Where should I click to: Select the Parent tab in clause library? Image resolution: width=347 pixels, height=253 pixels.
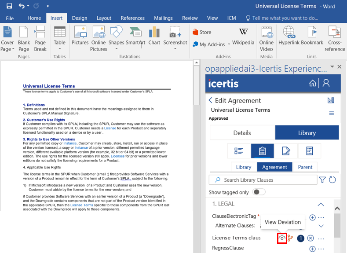305,167
